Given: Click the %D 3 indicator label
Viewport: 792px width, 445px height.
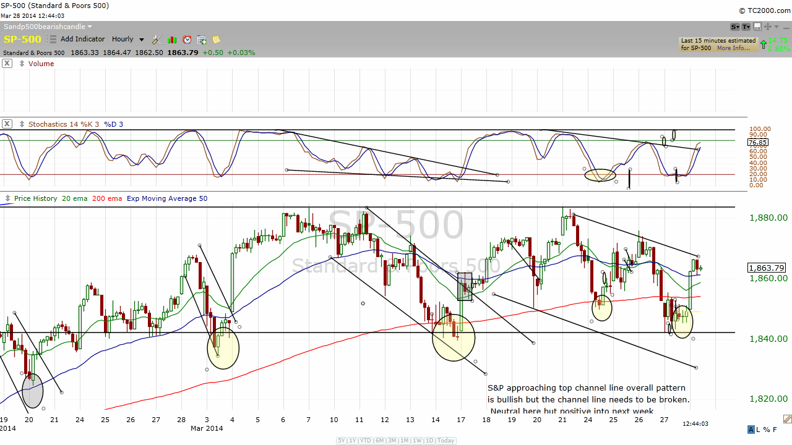Looking at the screenshot, I should click(113, 124).
